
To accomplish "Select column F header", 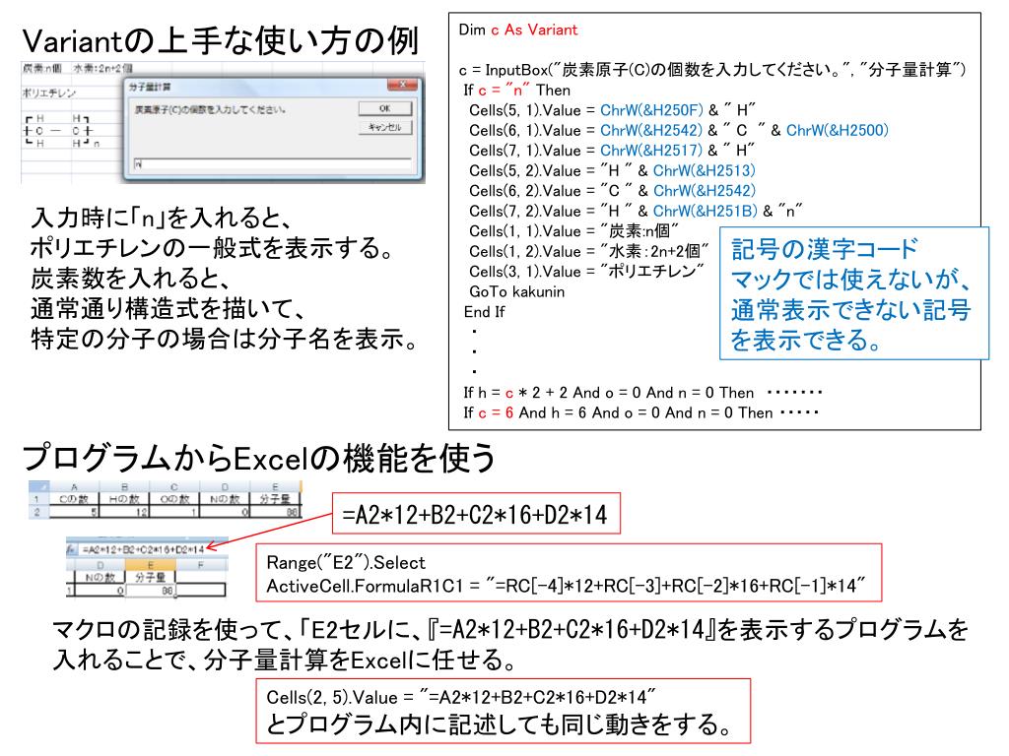I will pos(201,565).
